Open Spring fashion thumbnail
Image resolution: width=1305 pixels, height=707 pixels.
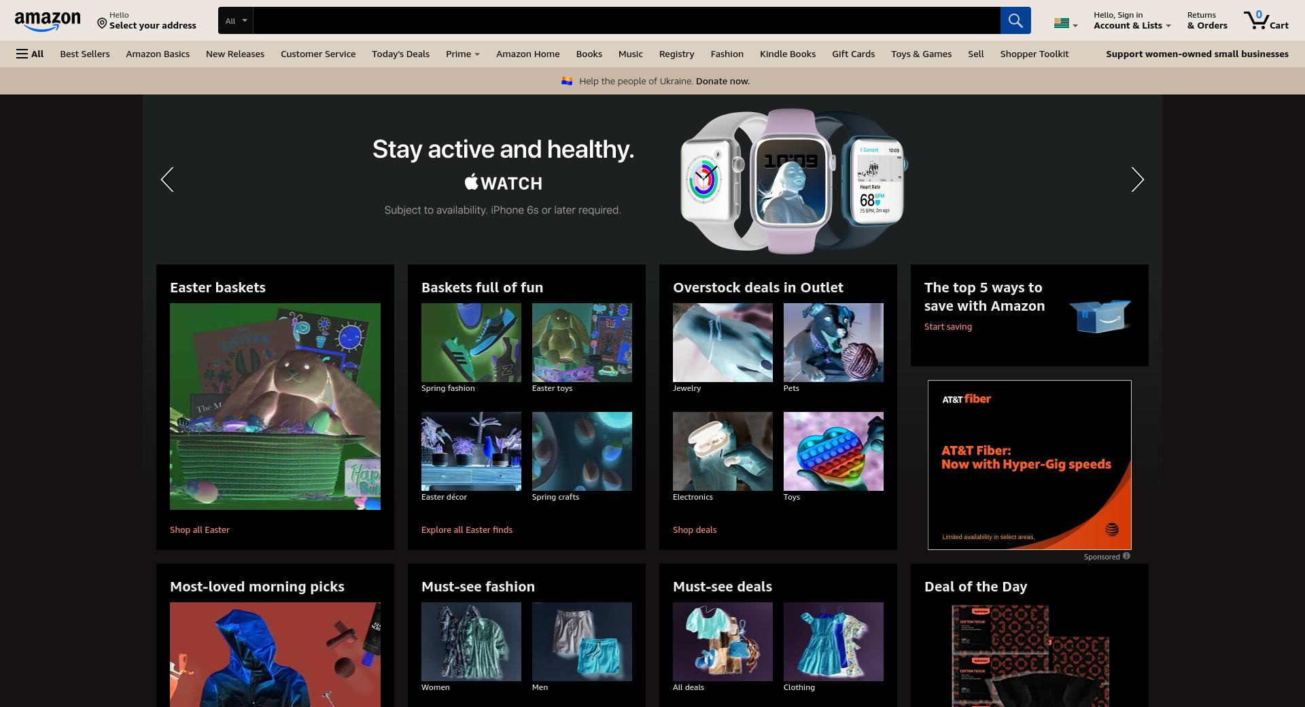pos(471,343)
